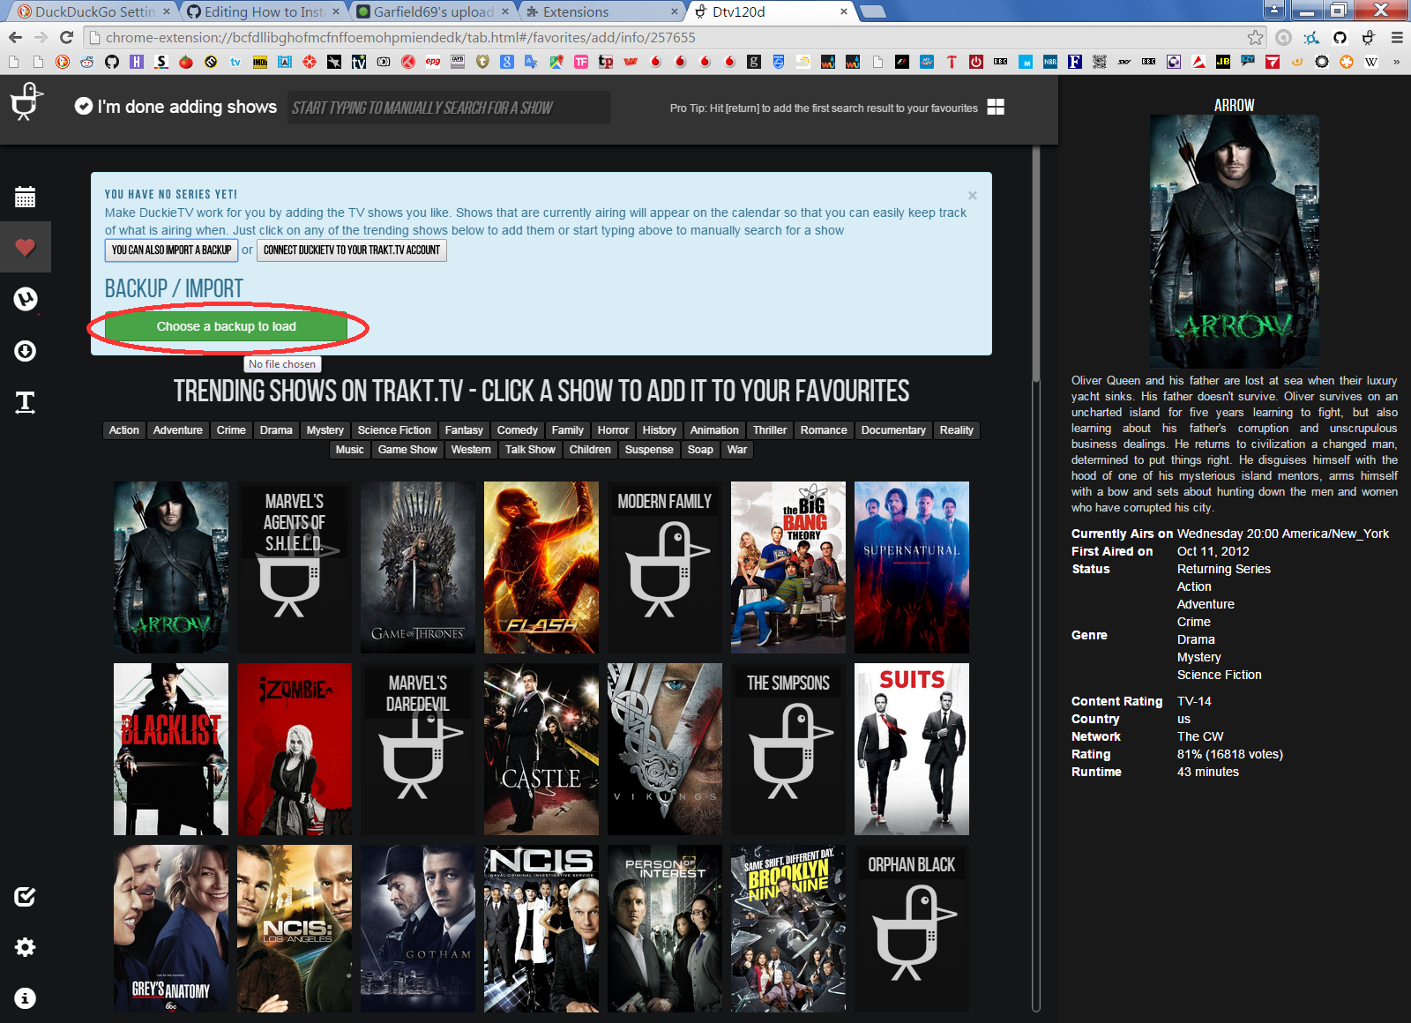Image resolution: width=1411 pixels, height=1023 pixels.
Task: Add Castle poster to favourites
Action: 541,749
